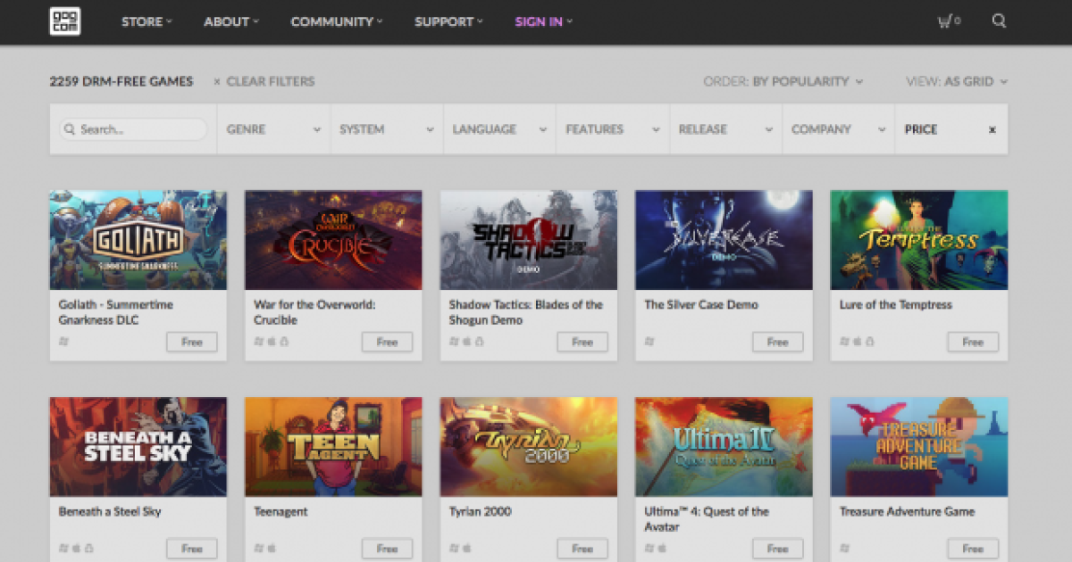
Task: Click the Clear Filters link
Action: click(x=271, y=81)
